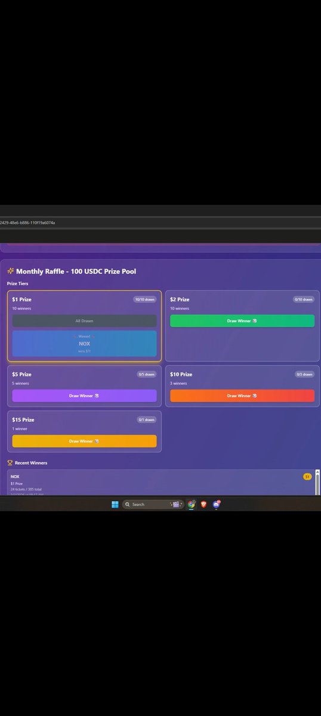Select the NOX winner banner in $1 Prize
Image resolution: width=321 pixels, height=716 pixels.
tap(84, 344)
